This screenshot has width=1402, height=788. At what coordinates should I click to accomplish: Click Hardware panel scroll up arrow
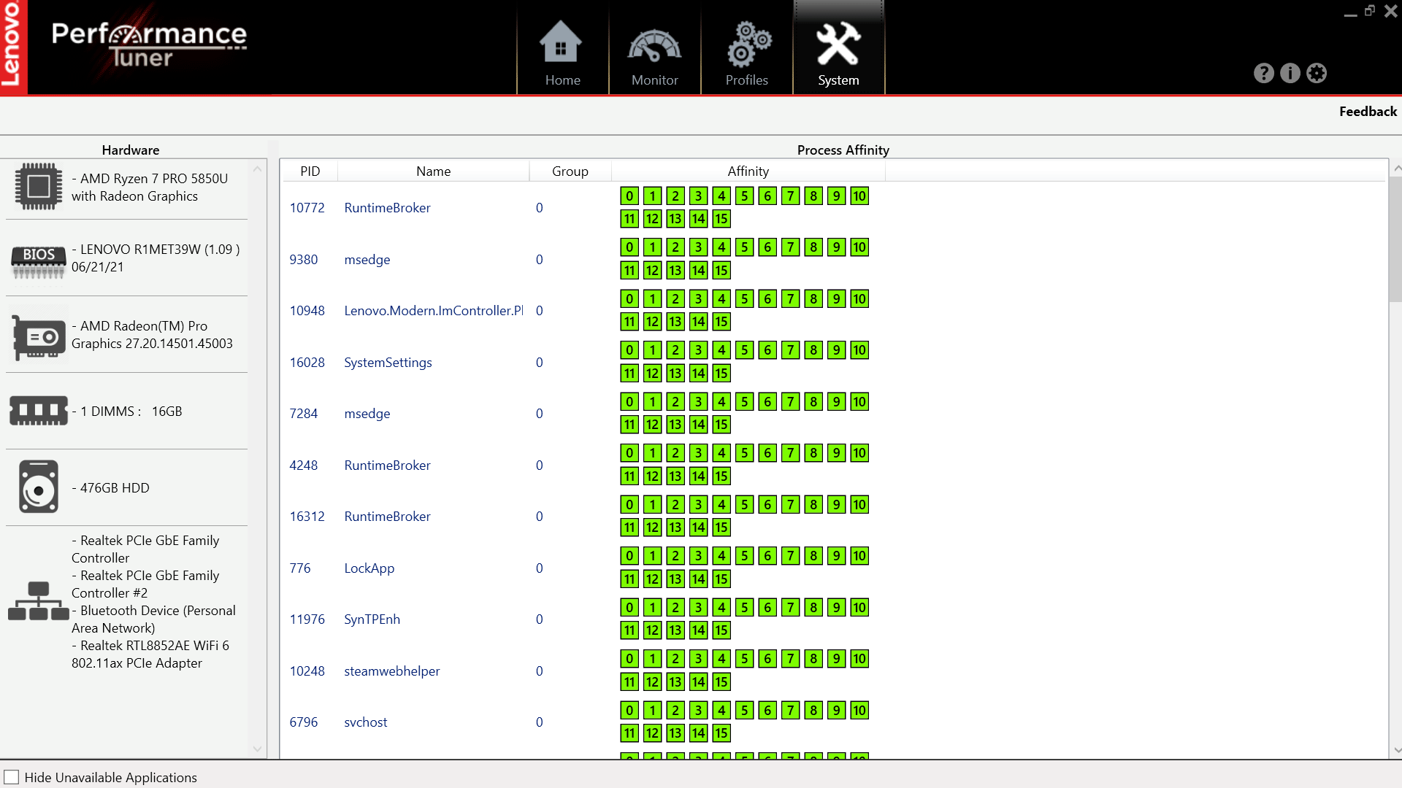pos(257,169)
